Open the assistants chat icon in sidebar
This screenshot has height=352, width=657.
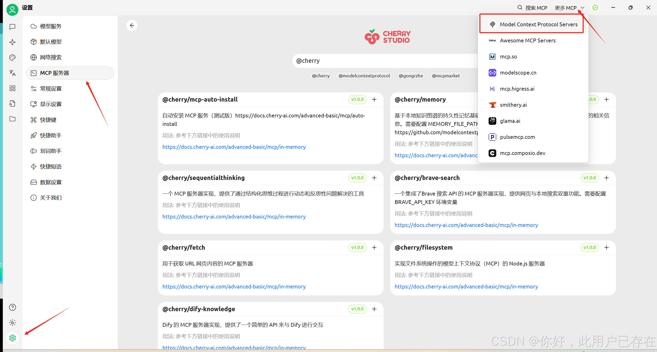click(12, 27)
